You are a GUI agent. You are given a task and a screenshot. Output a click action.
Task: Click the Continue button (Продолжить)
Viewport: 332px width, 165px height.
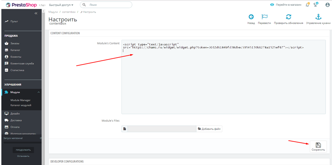pyautogui.click(x=23, y=150)
